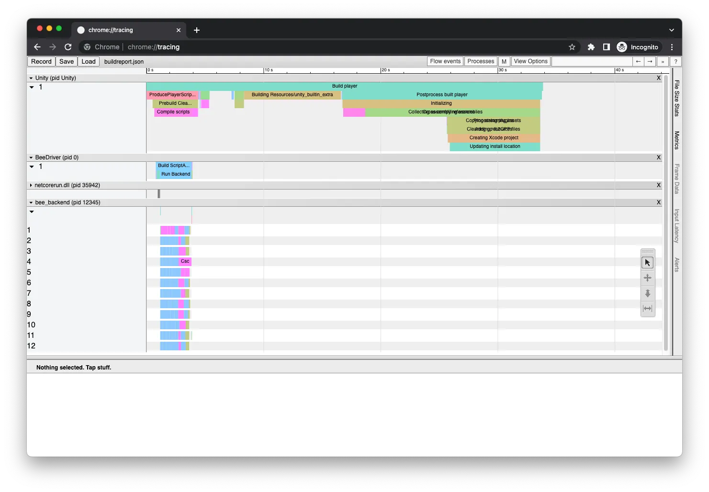Viewport: 709px width, 492px height.
Task: Choose the timing measurement tool
Action: (647, 309)
